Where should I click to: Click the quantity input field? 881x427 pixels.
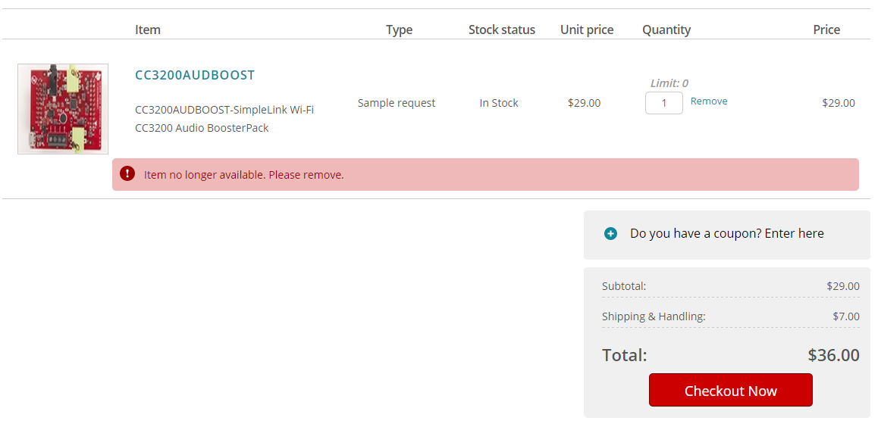[x=663, y=103]
